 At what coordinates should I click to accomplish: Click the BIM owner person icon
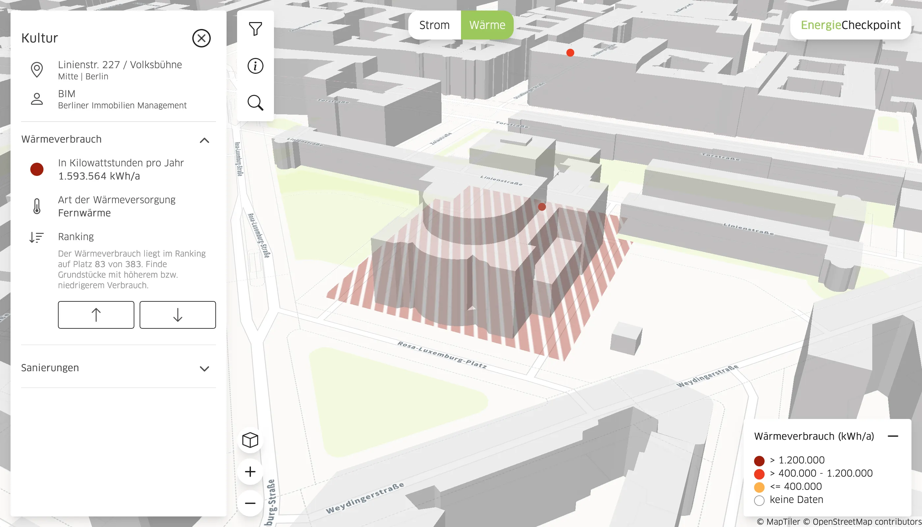37,99
